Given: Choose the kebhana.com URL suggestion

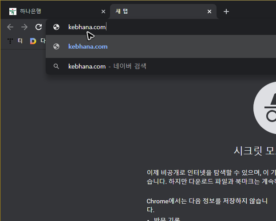Looking at the screenshot, I should (161, 46).
